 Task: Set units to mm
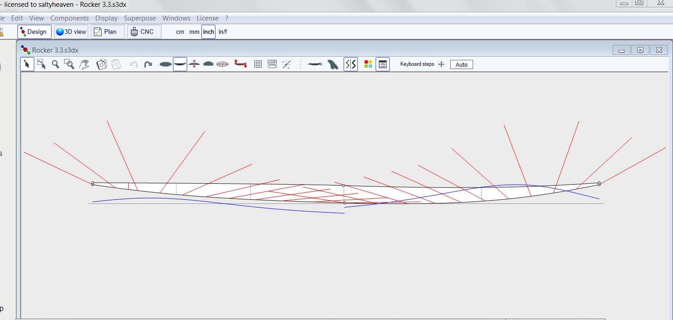[x=194, y=32]
